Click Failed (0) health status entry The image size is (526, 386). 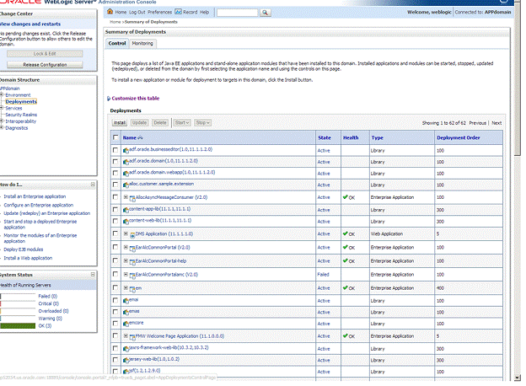48,296
